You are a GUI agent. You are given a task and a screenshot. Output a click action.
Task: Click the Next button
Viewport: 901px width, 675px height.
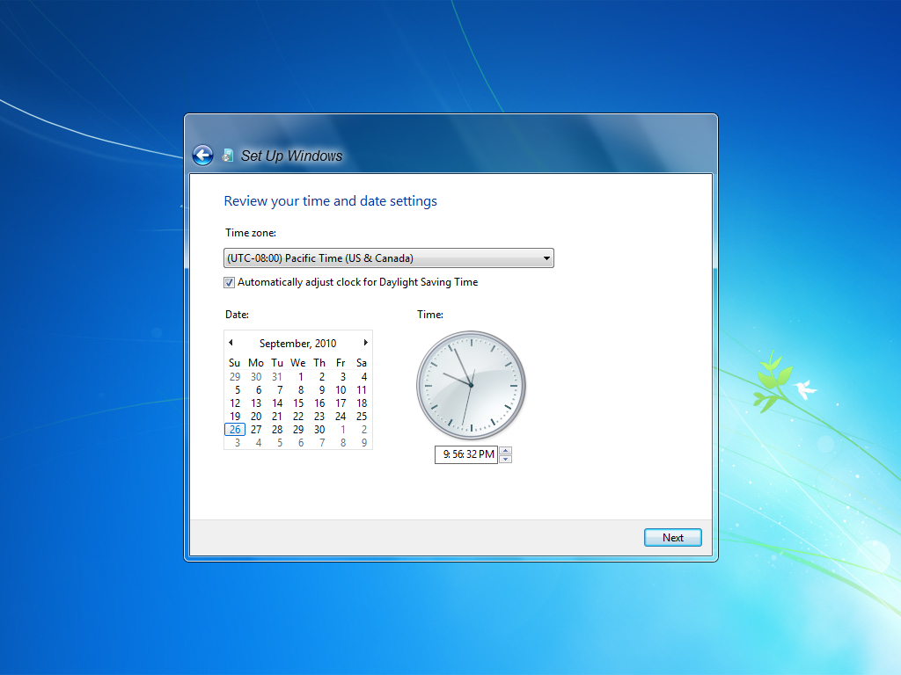tap(673, 538)
